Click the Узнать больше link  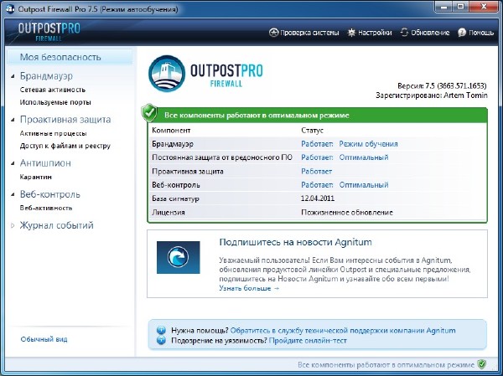[248, 288]
